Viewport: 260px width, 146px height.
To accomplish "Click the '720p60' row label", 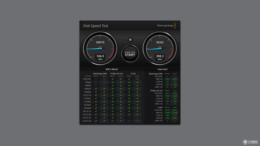I will click(x=88, y=82).
